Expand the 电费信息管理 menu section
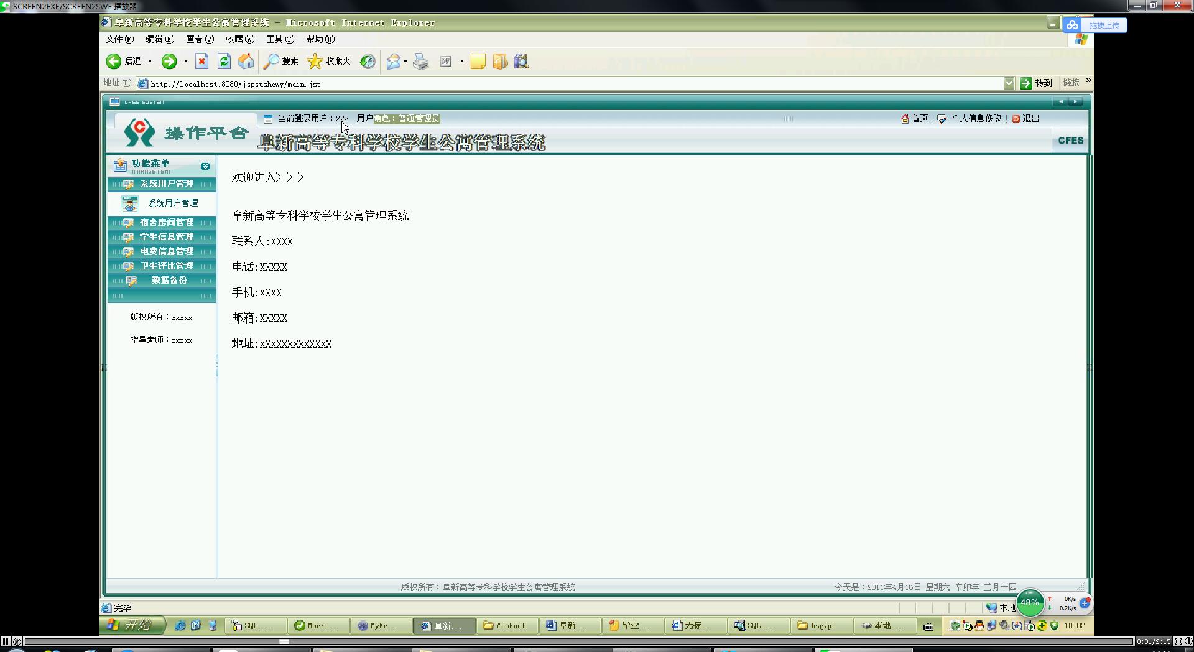This screenshot has height=652, width=1194. 162,251
